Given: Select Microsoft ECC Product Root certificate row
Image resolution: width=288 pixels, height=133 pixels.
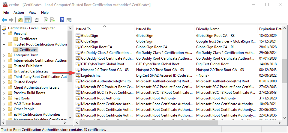Looking at the screenshot, I should [x=178, y=87].
